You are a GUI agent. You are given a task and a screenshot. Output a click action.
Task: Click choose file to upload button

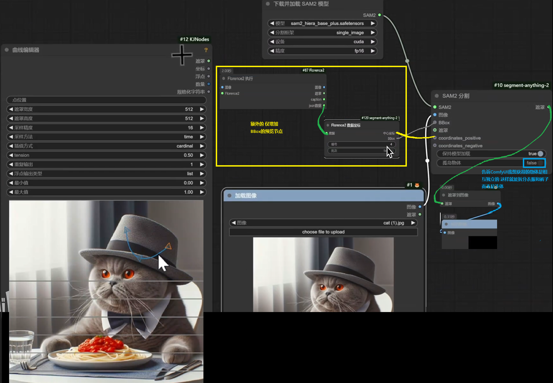tap(323, 232)
